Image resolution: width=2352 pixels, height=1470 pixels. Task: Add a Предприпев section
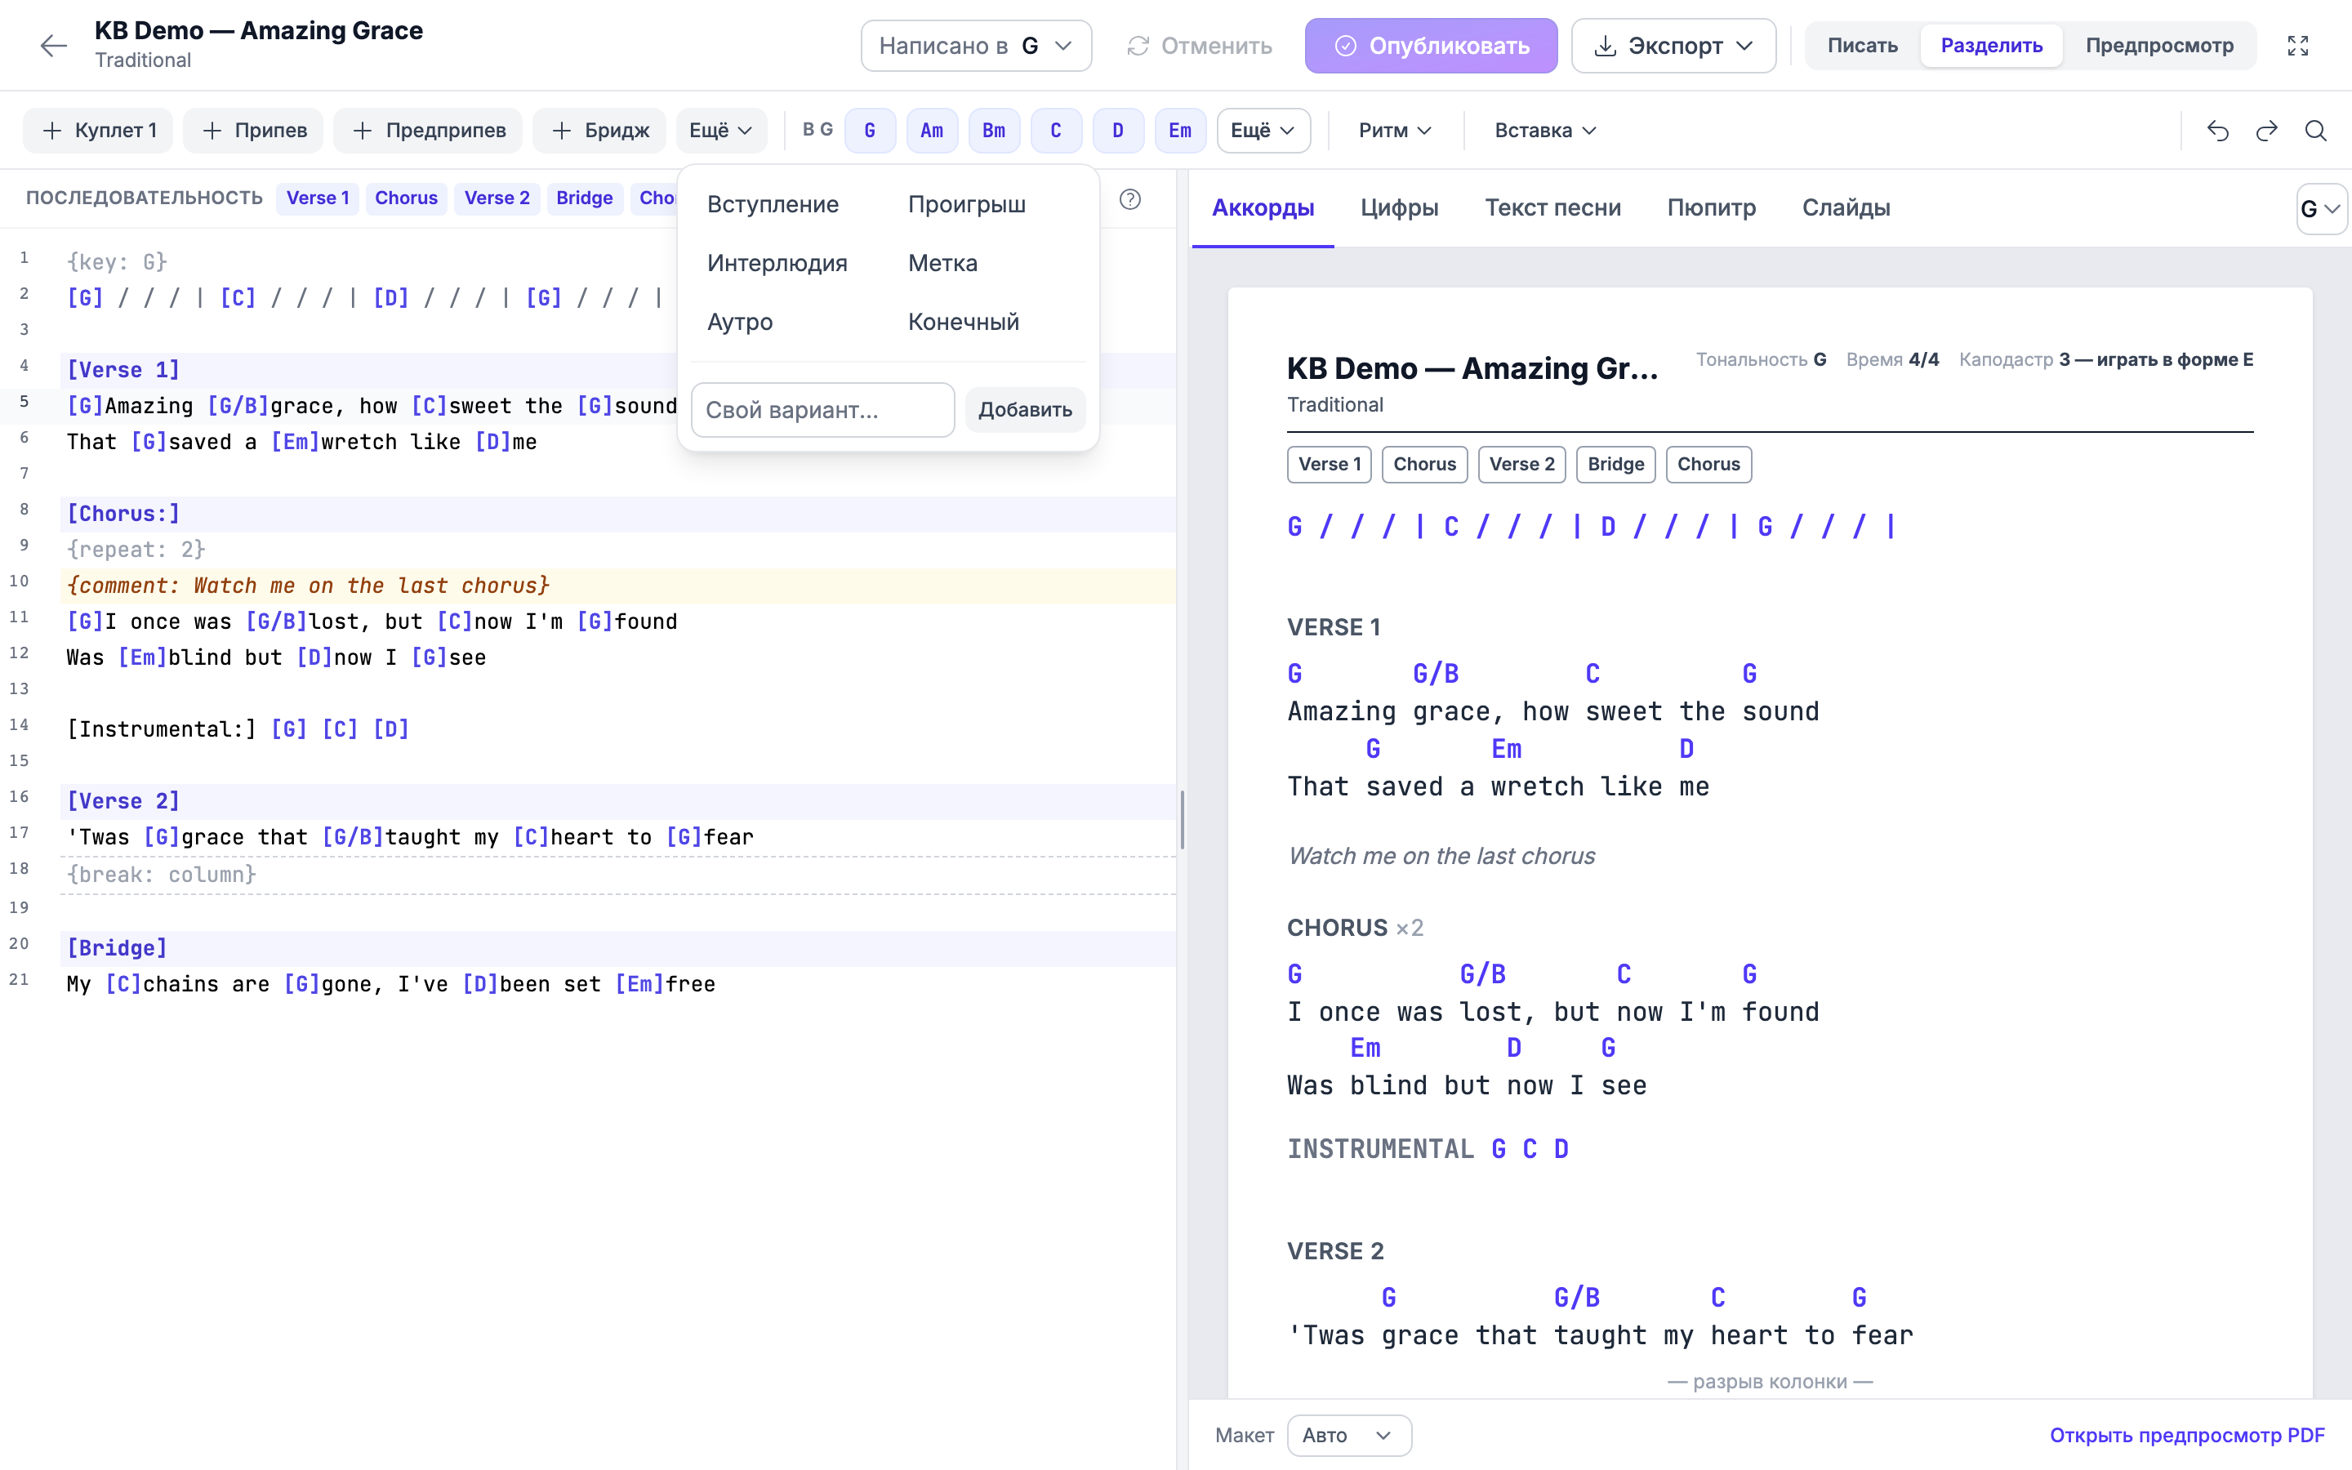(x=428, y=131)
